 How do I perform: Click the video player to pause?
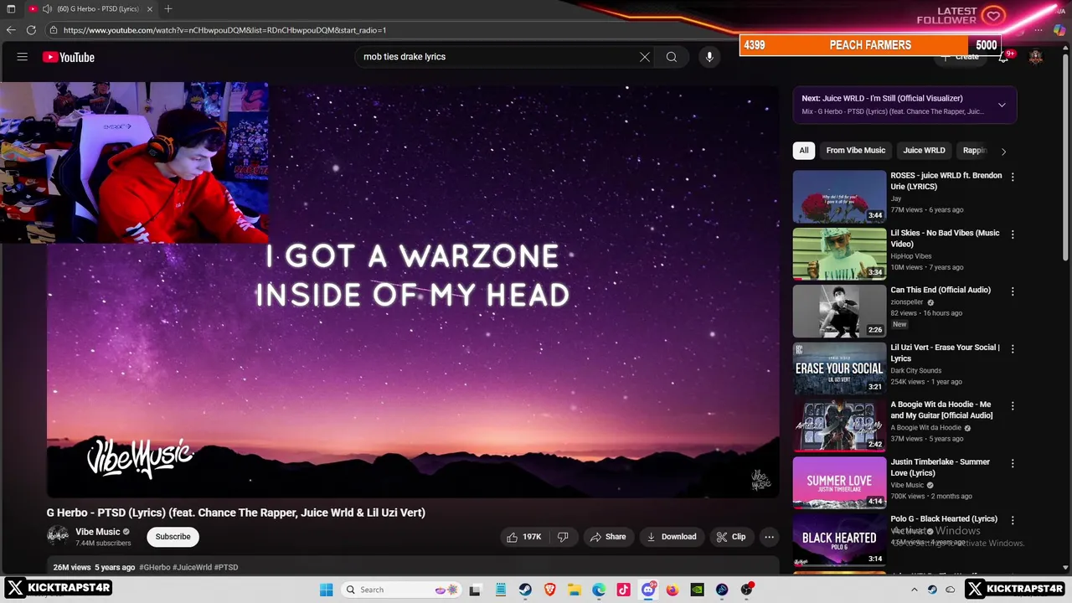coord(413,291)
